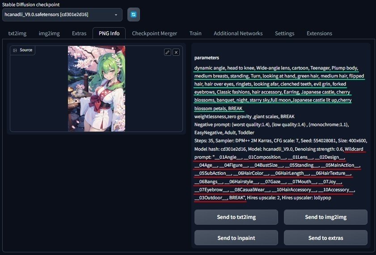This screenshot has width=376, height=255.
Task: Refresh the checkpoint list
Action: [134, 15]
